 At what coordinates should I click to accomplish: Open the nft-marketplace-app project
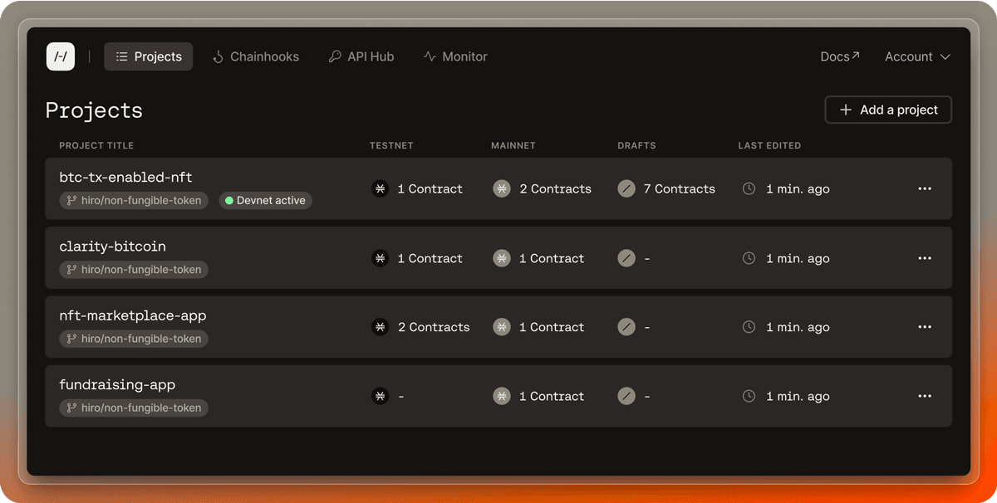click(133, 315)
